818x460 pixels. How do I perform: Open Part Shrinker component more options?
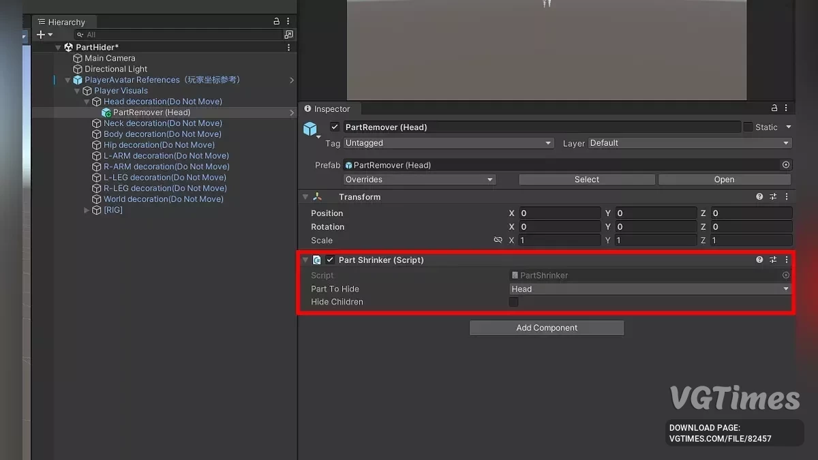coord(787,260)
